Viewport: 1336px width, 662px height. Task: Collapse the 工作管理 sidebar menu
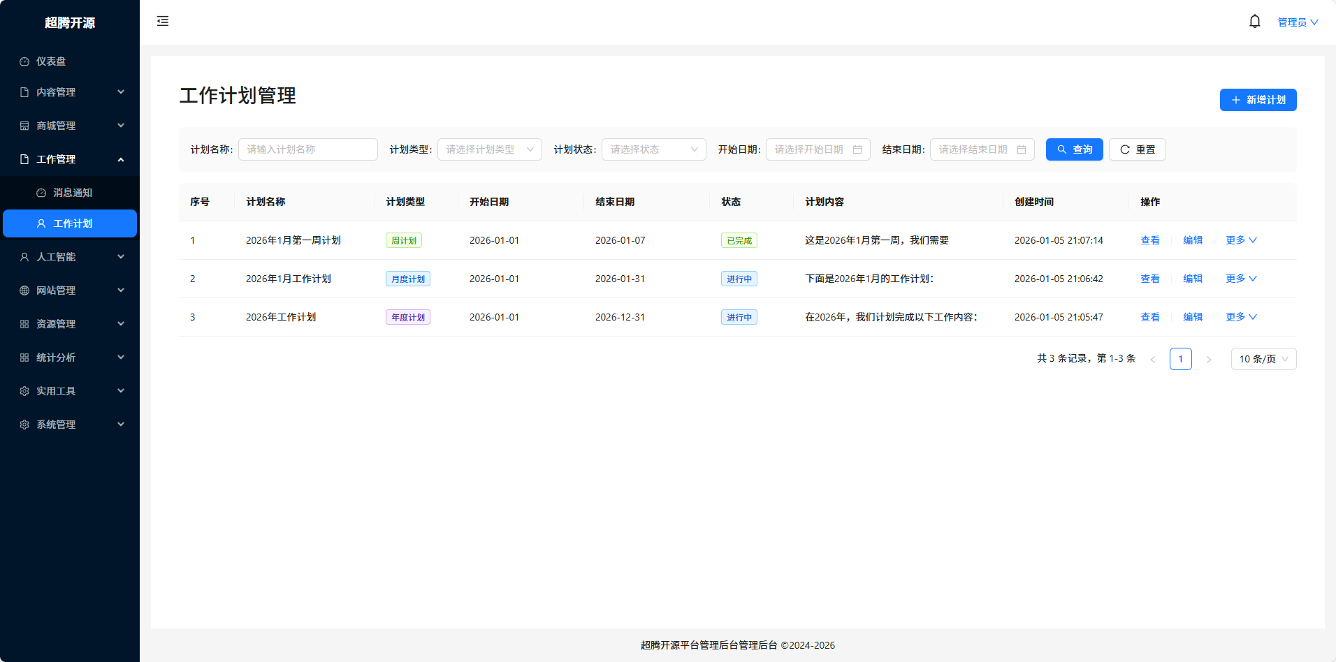click(x=70, y=159)
